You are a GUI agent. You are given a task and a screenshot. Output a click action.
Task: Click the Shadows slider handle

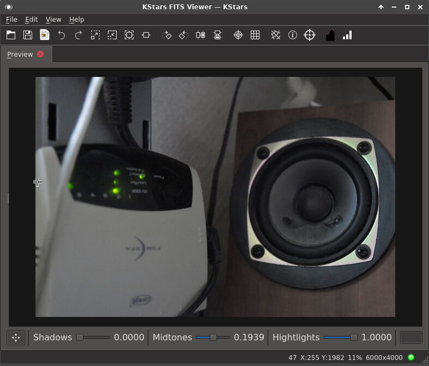pos(80,337)
